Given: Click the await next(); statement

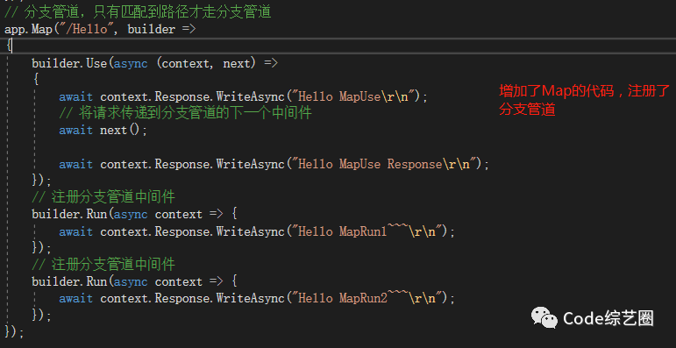Looking at the screenshot, I should pyautogui.click(x=103, y=131).
